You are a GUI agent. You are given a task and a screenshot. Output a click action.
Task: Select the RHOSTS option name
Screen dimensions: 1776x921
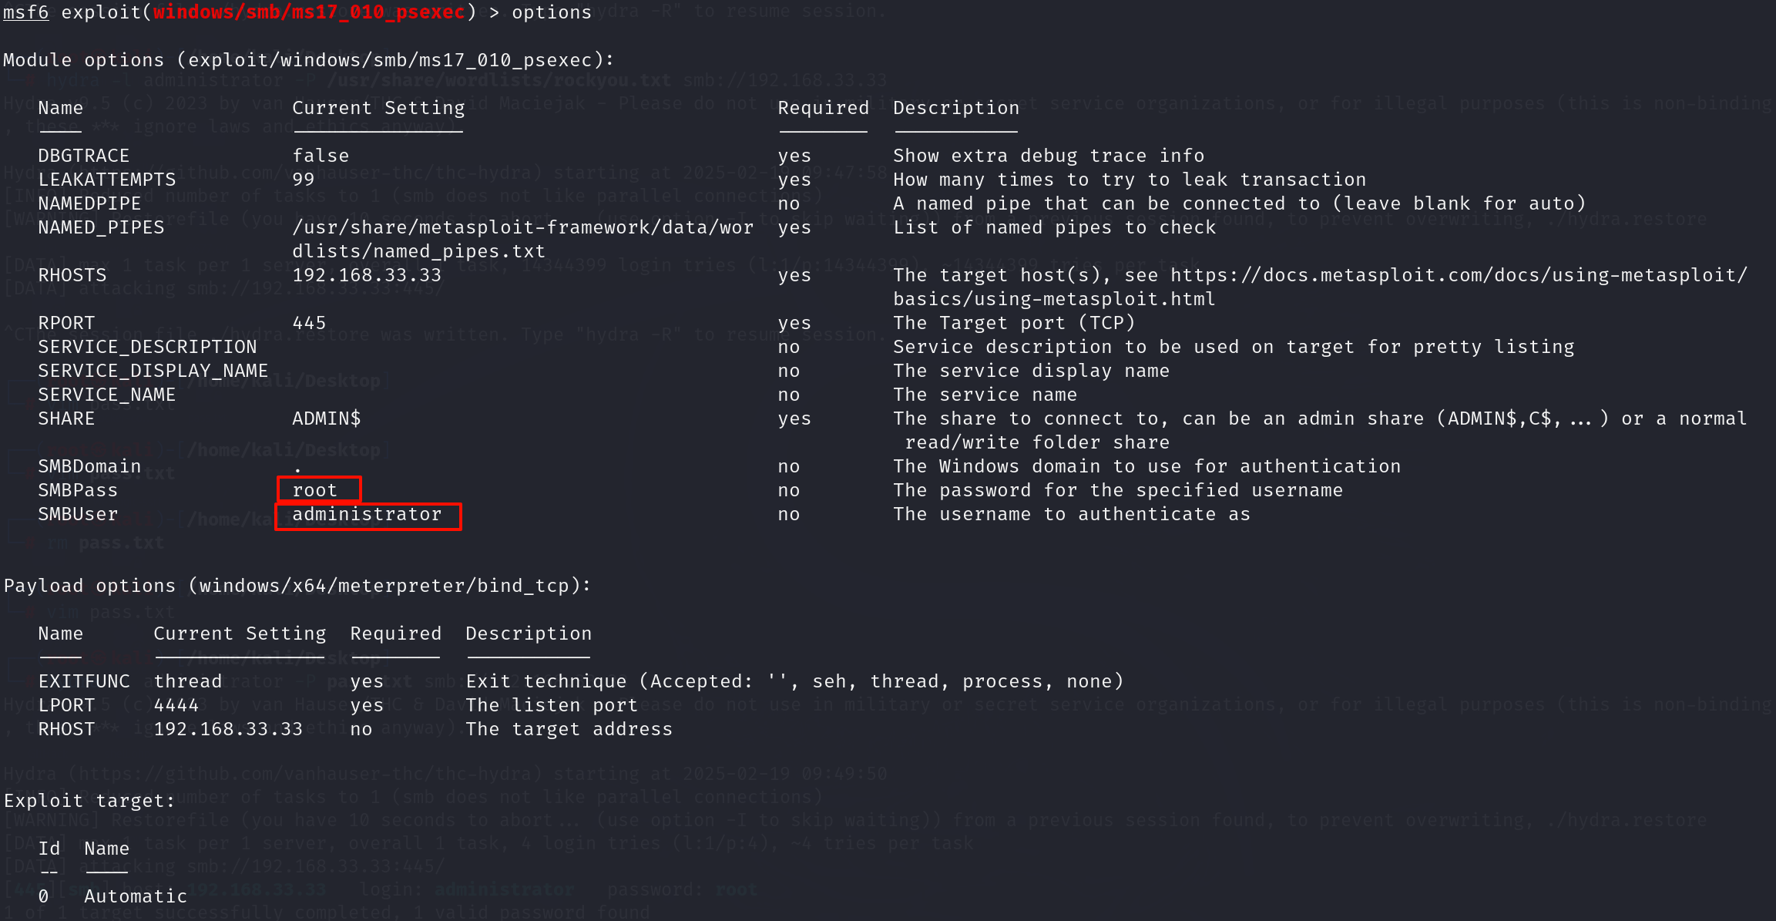tap(72, 275)
